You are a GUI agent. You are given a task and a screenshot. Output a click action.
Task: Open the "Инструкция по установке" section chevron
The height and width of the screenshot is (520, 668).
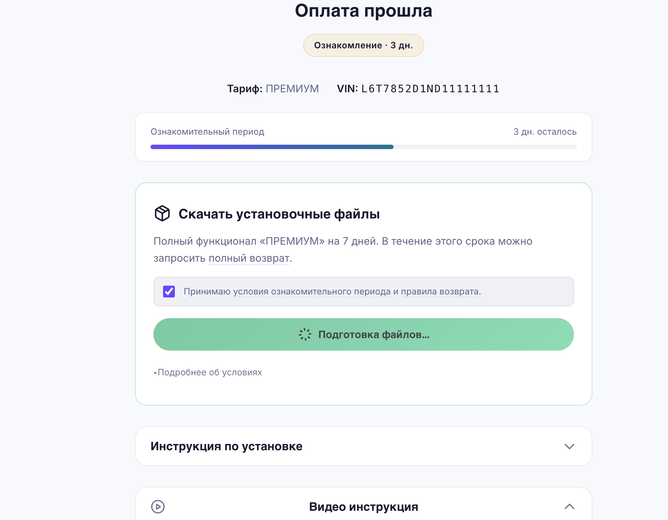(x=569, y=446)
